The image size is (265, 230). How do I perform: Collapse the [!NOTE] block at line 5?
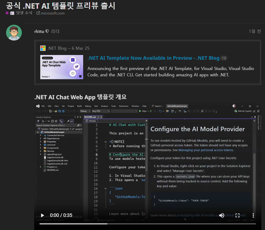[106, 142]
